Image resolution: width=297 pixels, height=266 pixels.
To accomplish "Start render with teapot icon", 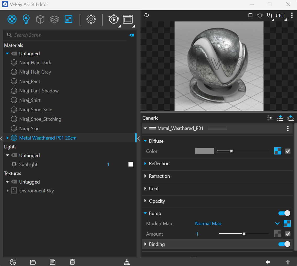I will click(114, 19).
